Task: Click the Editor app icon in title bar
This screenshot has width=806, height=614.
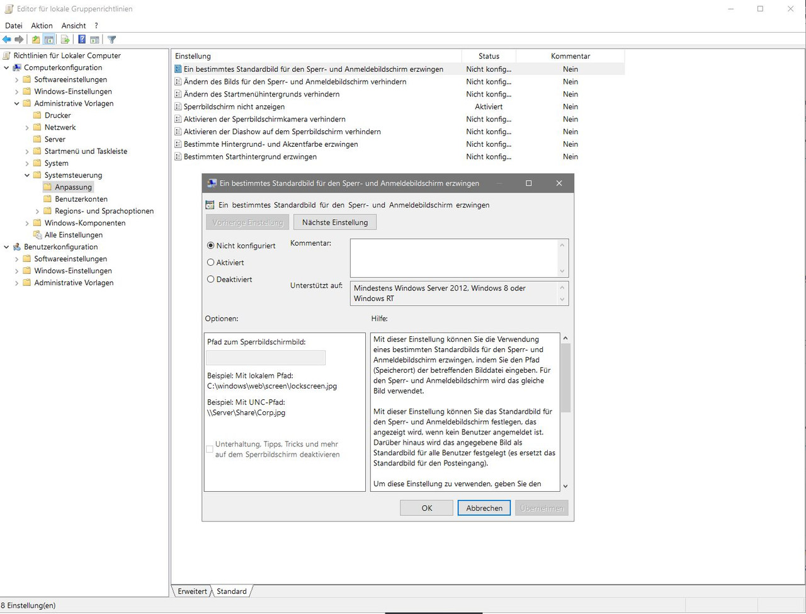Action: tap(8, 9)
